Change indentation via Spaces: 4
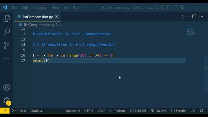 73,111
